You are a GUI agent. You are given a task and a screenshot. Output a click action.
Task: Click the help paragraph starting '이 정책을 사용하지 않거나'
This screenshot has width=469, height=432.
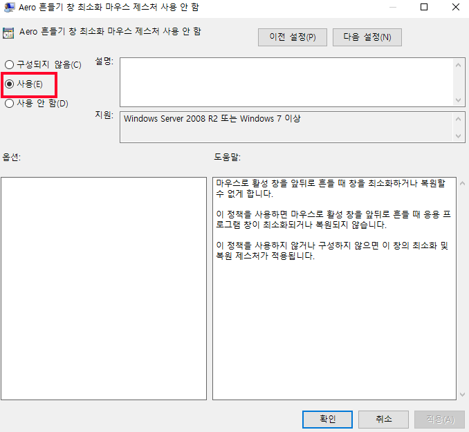coord(332,250)
